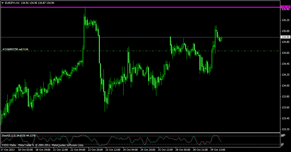Click the 22 Oct 04:00 time axis label
291x152 pixels.
[x=78, y=150]
